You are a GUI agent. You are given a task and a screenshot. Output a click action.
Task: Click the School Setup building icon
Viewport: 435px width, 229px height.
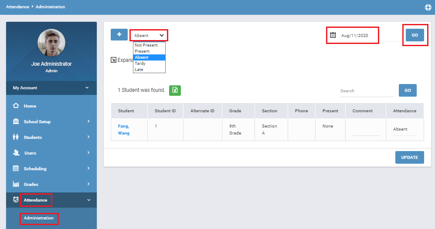[16, 121]
